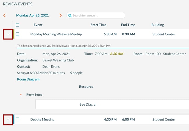Click the 4:30 PM start time cell
The width and height of the screenshot is (189, 131).
[x=110, y=119]
